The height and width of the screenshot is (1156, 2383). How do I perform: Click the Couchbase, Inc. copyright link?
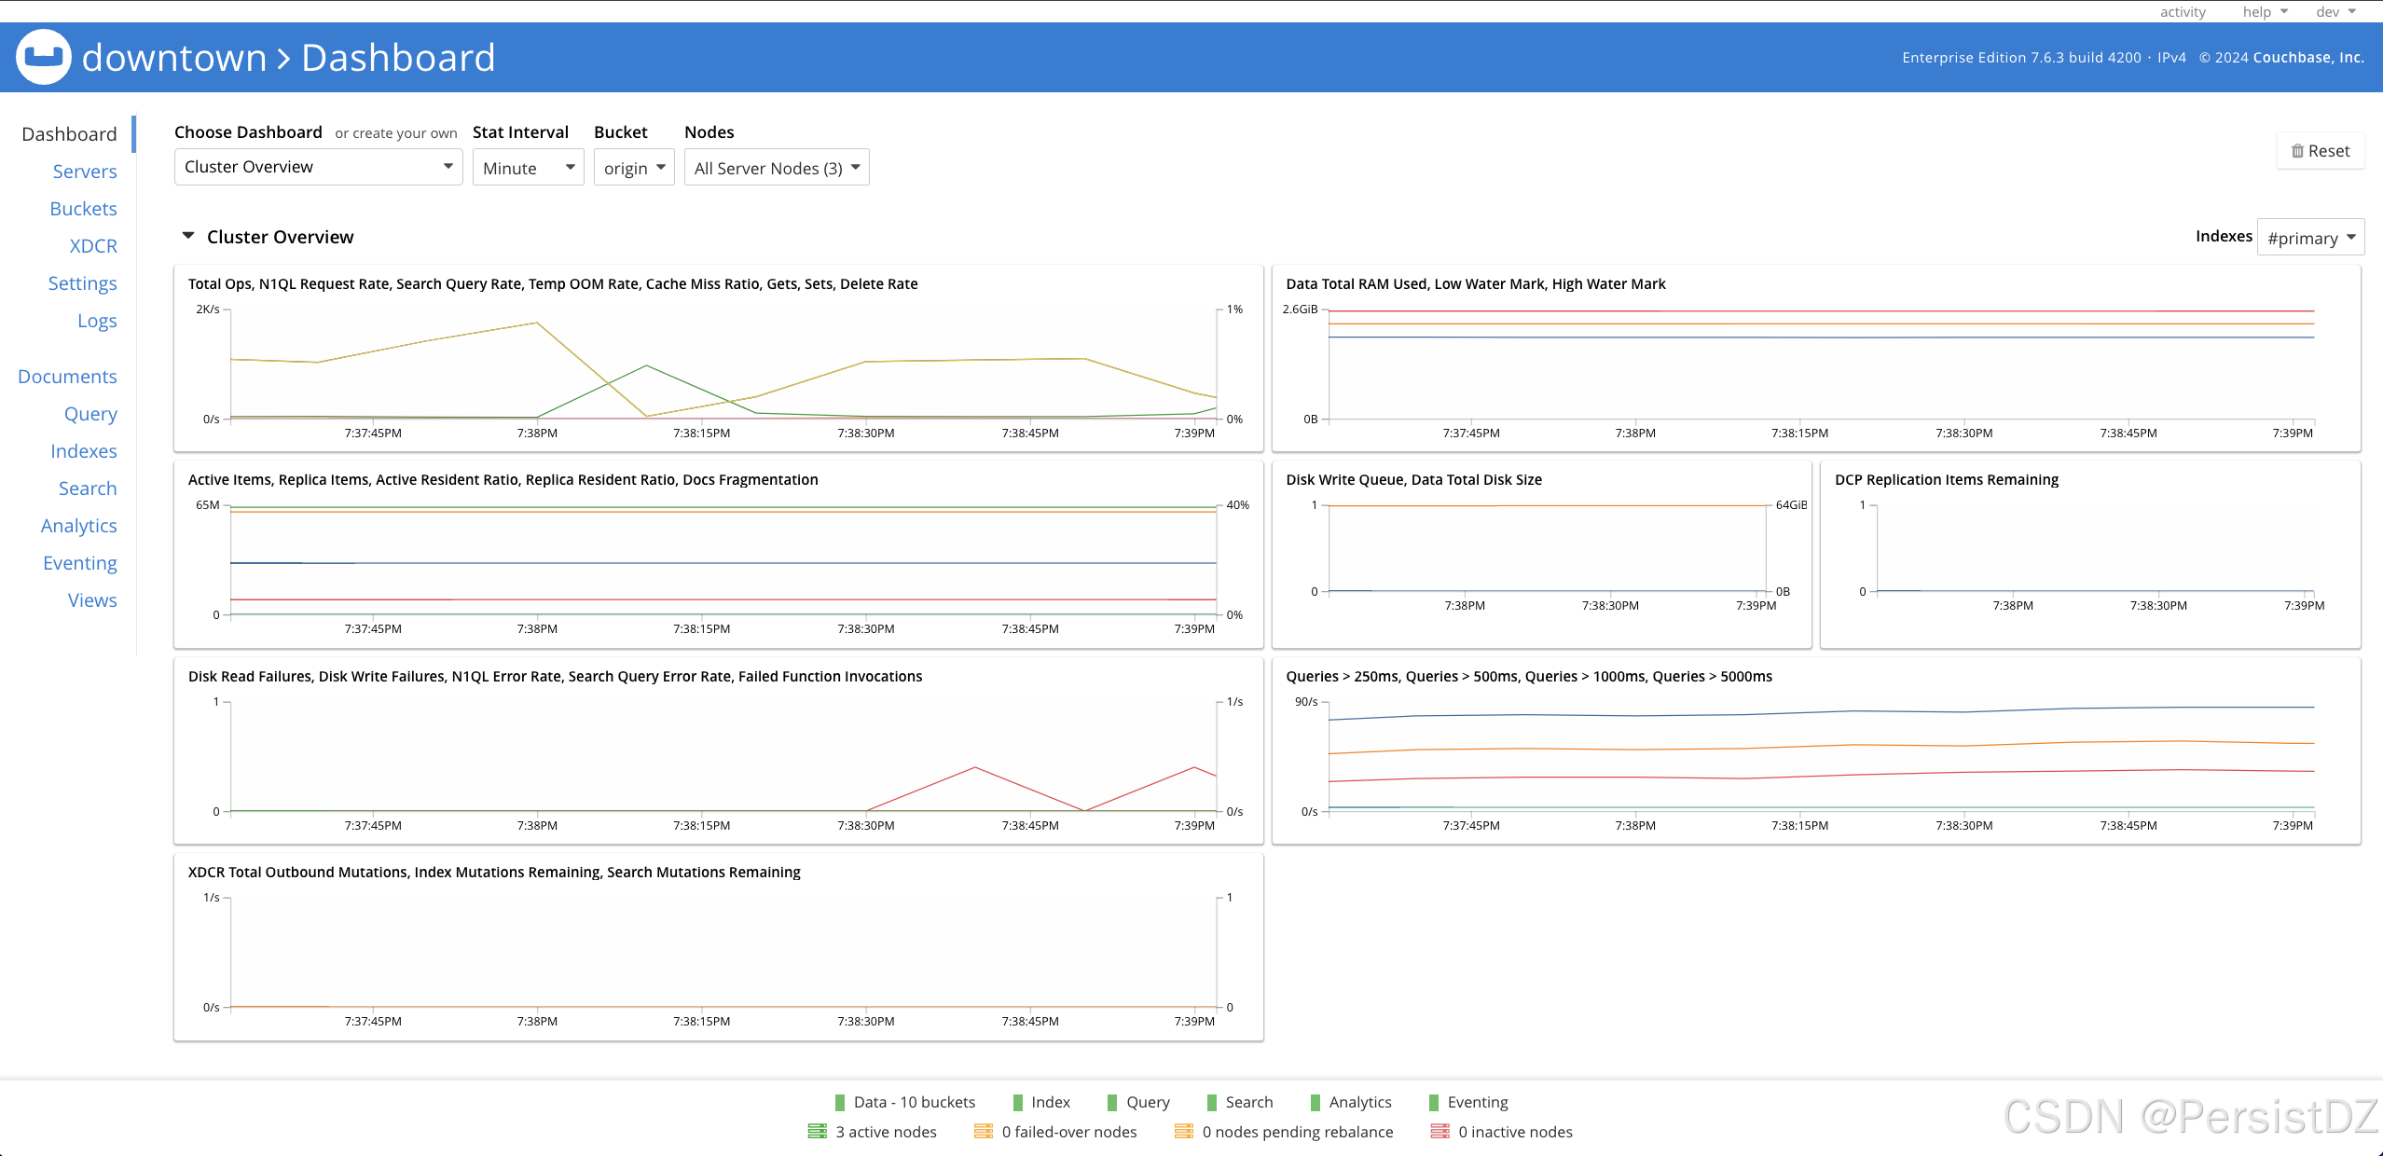tap(2308, 58)
